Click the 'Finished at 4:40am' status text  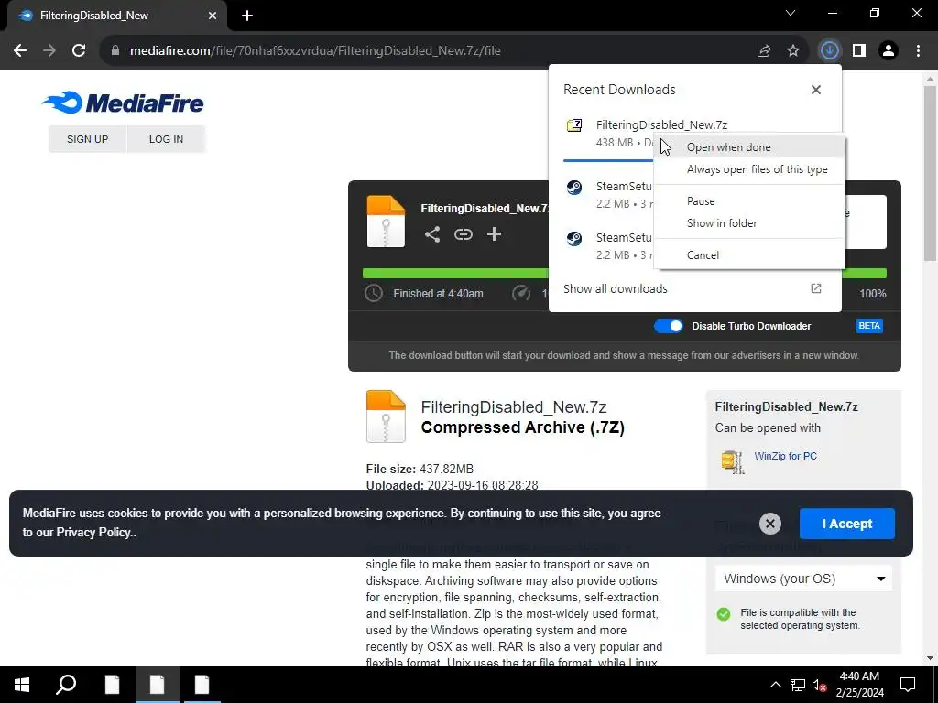click(438, 294)
